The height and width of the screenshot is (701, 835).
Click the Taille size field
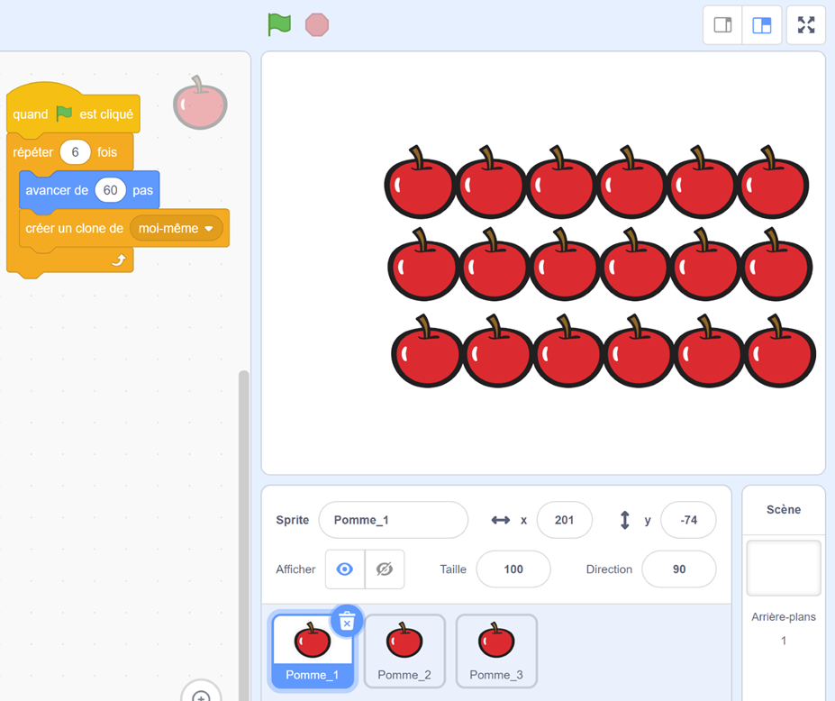[x=513, y=569]
